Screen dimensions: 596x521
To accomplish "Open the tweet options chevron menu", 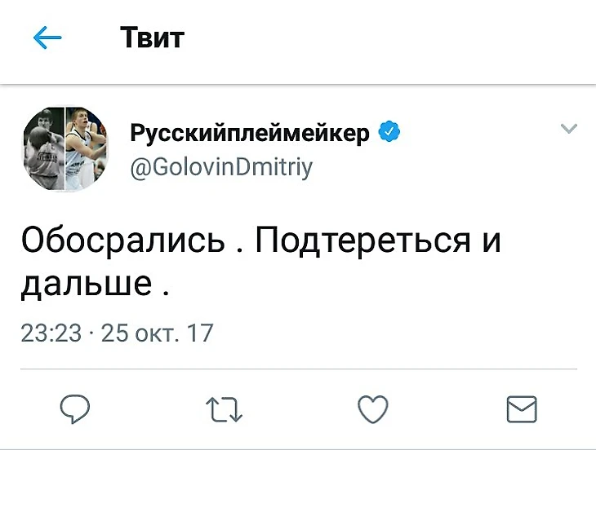I will click(568, 129).
